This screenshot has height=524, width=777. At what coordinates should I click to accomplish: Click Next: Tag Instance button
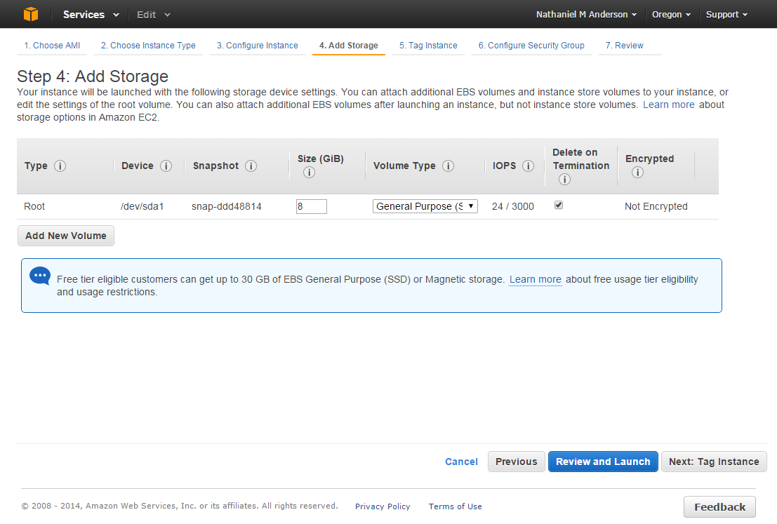point(714,462)
